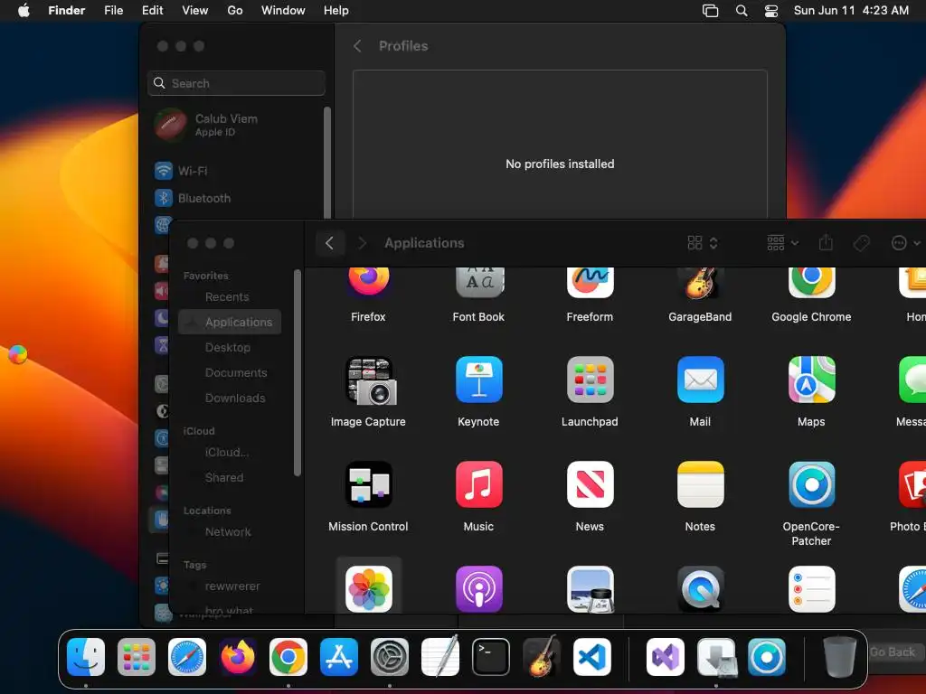Open Google Chrome in the Applications grid
Viewport: 926px width, 694px height.
(811, 282)
